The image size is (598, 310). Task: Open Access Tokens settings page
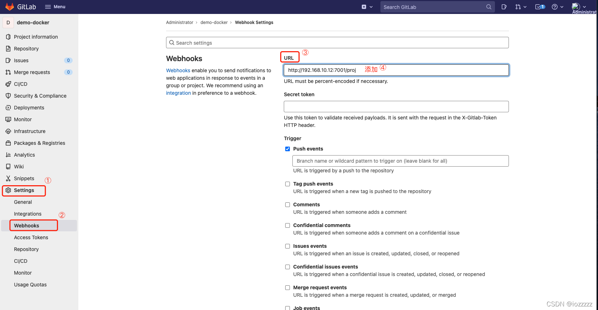31,237
